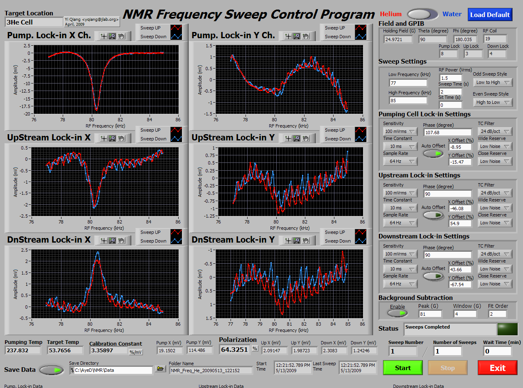Select crosshair cursor tool for UpStream Lock-in Y graph
Image resolution: width=523 pixels, height=388 pixels.
[x=289, y=138]
